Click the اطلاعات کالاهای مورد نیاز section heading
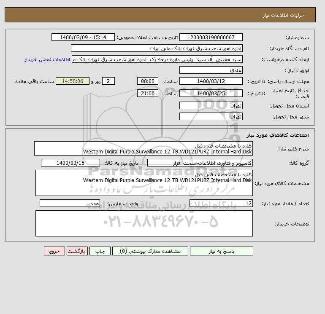The height and width of the screenshot is (314, 325). coord(278,135)
